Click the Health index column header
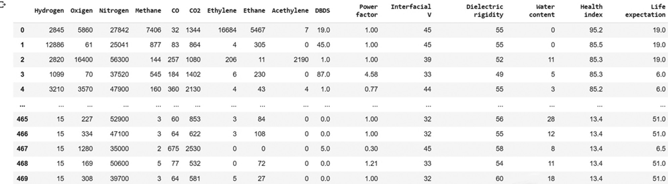 tap(591, 11)
